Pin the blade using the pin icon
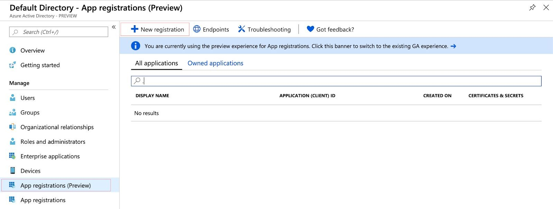553x209 pixels. pyautogui.click(x=532, y=7)
